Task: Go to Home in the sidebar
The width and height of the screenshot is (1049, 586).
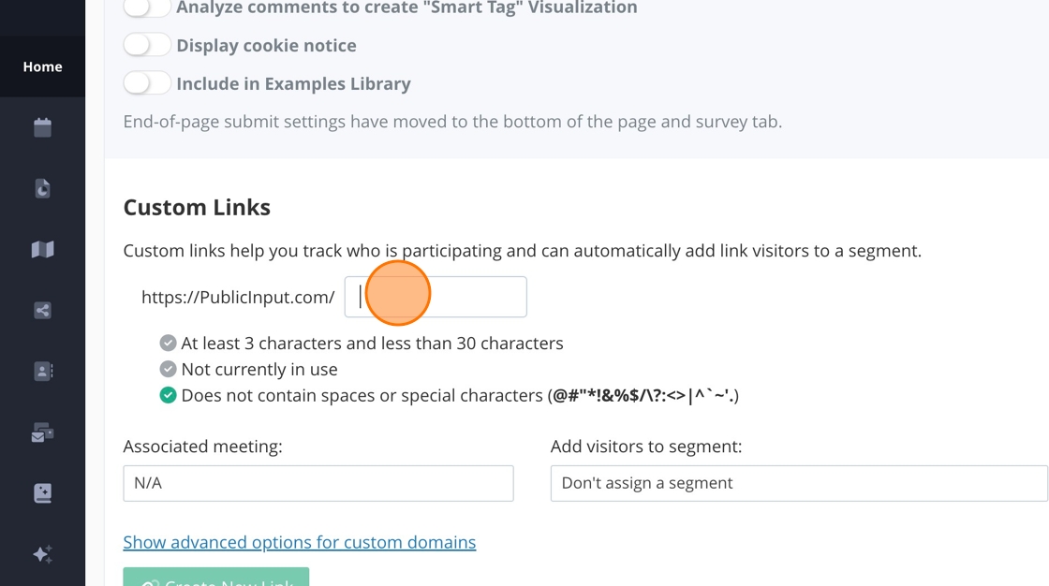Action: [42, 66]
